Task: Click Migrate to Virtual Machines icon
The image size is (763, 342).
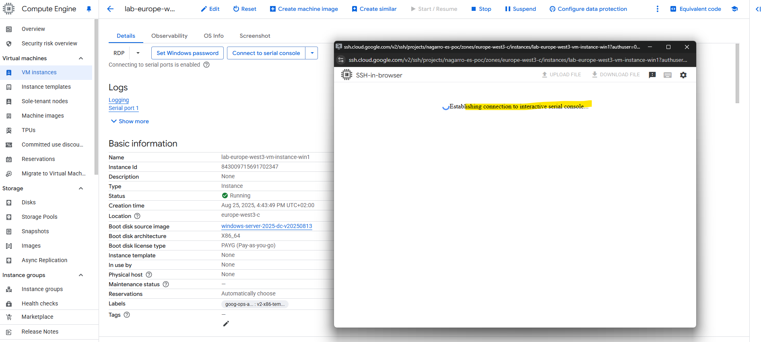Action: click(9, 173)
